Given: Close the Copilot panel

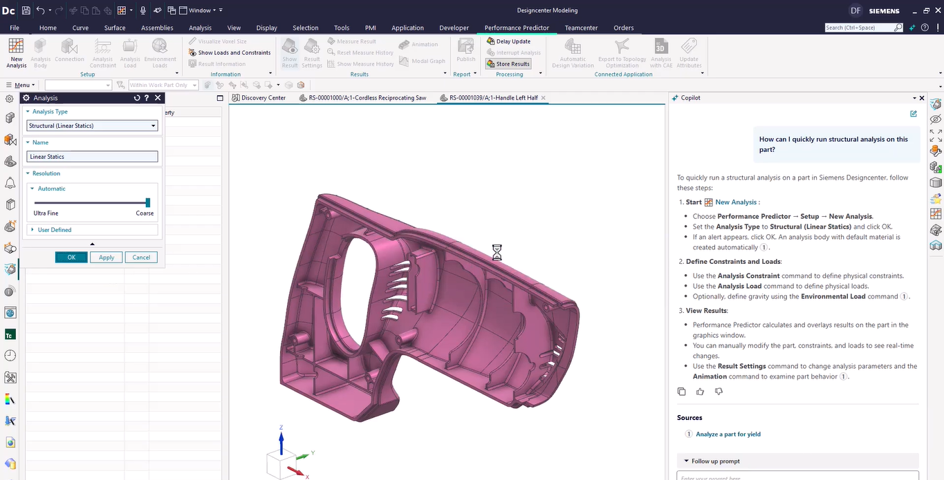Looking at the screenshot, I should point(922,98).
